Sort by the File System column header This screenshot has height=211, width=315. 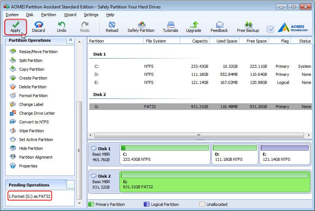[x=162, y=41]
